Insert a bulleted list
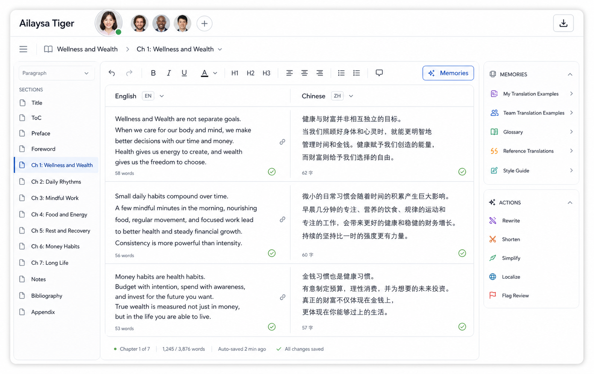 pos(341,73)
